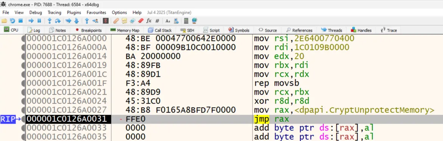Open the View menu
The image size is (443, 141).
[19, 12]
